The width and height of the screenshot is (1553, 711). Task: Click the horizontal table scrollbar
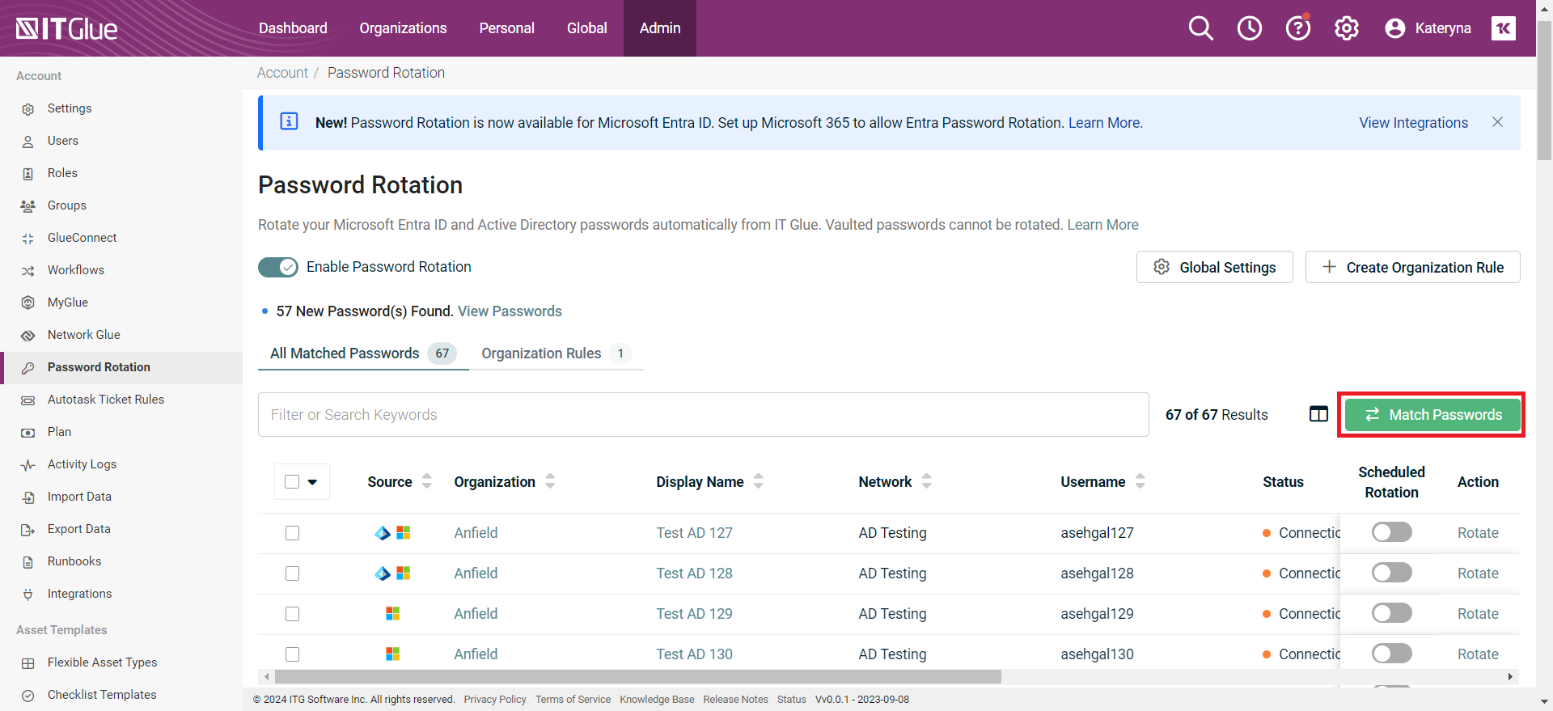point(637,676)
